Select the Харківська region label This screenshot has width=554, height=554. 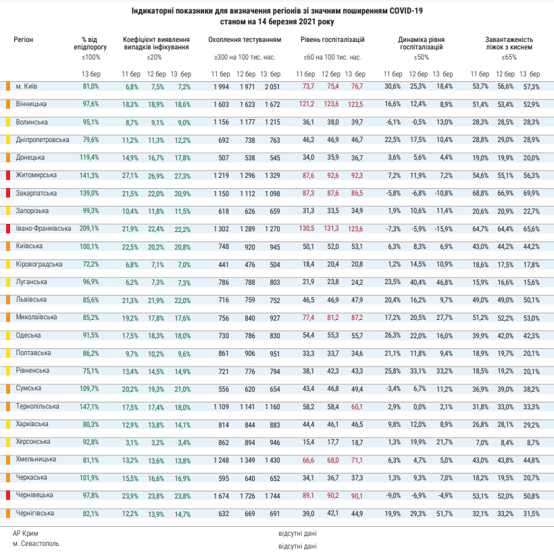pyautogui.click(x=31, y=424)
